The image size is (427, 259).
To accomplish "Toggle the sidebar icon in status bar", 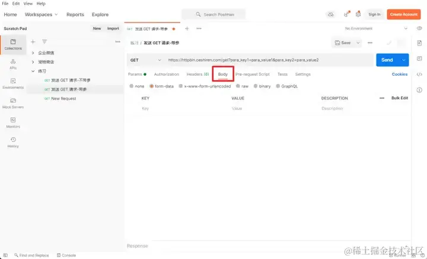I will 5,255.
